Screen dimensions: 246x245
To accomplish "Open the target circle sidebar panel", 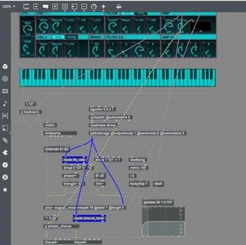I will 5,79.
